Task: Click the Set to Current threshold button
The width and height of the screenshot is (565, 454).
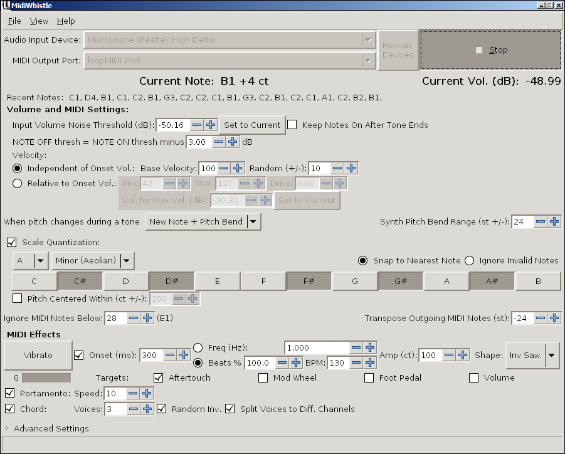Action: click(252, 125)
